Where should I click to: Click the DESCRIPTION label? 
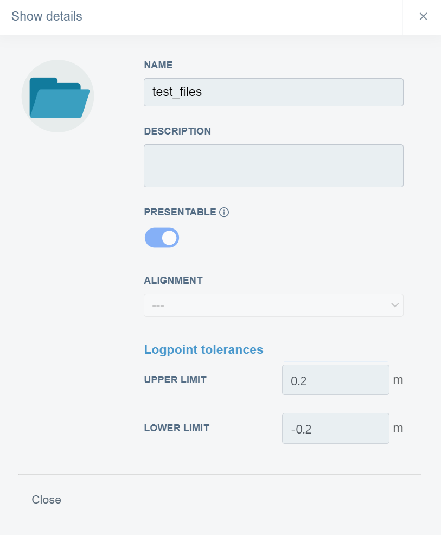click(177, 131)
